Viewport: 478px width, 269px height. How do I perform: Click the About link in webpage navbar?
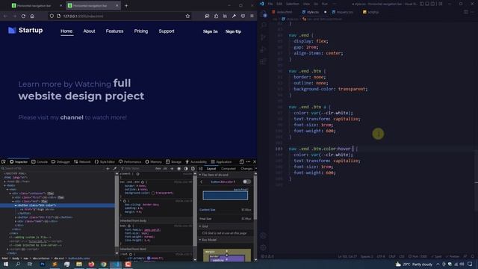[x=89, y=31]
